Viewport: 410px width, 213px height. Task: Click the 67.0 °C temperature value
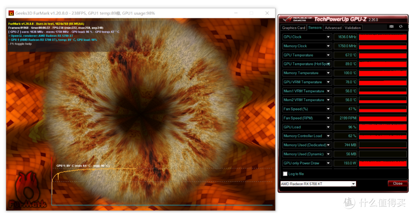tap(346, 55)
